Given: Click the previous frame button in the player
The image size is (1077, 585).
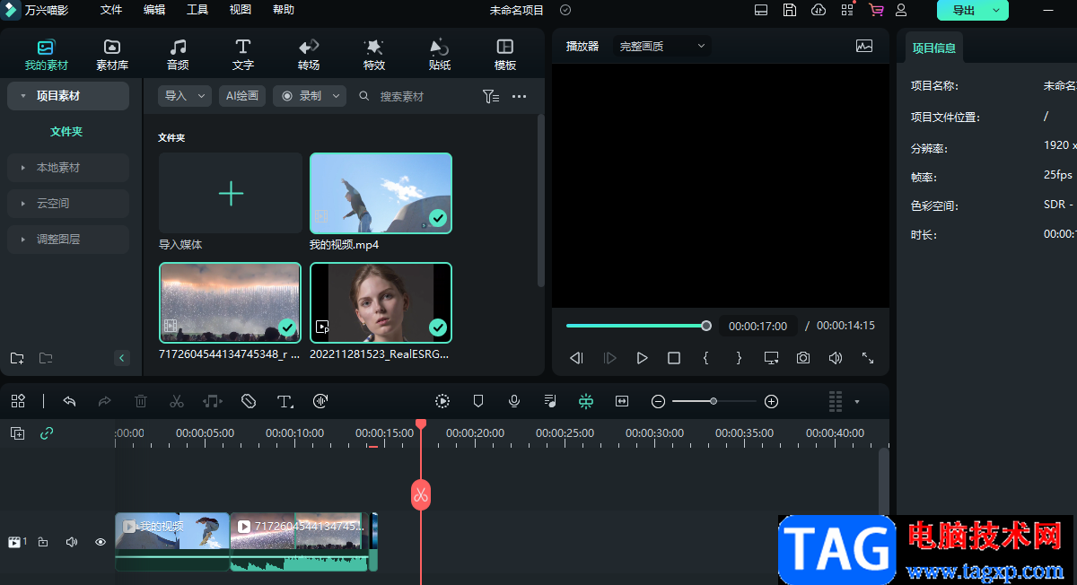Looking at the screenshot, I should pos(577,358).
